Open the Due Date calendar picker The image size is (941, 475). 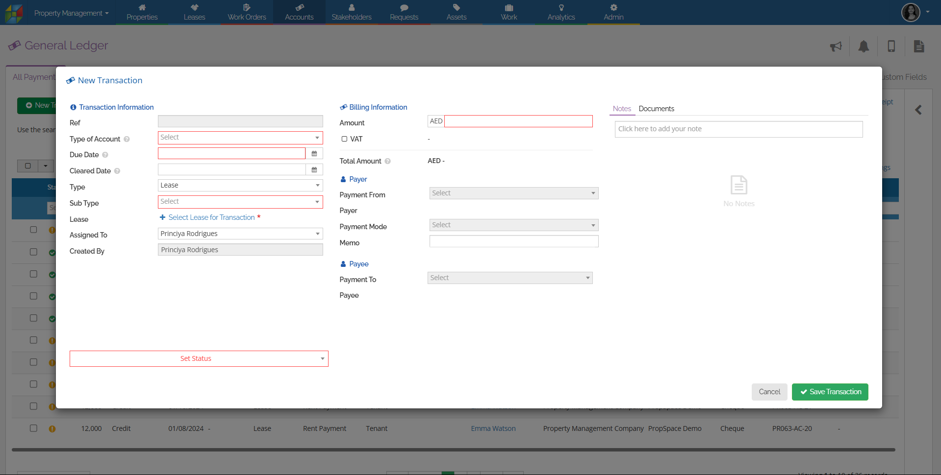tap(314, 154)
